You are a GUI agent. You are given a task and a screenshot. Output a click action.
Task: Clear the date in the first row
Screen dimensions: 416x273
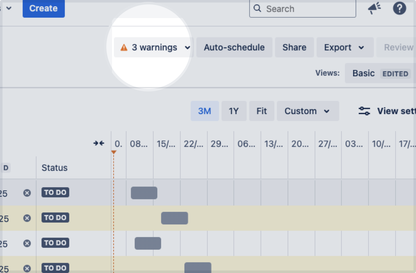coord(27,193)
